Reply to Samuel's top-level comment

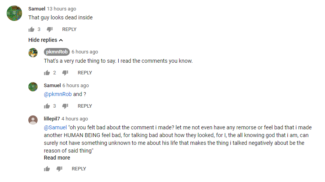(x=69, y=29)
